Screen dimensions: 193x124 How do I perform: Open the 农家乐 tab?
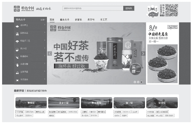click(78, 20)
